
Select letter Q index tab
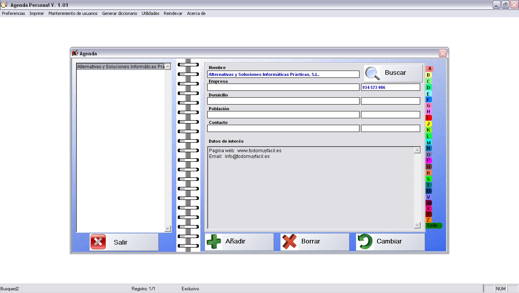(x=429, y=167)
